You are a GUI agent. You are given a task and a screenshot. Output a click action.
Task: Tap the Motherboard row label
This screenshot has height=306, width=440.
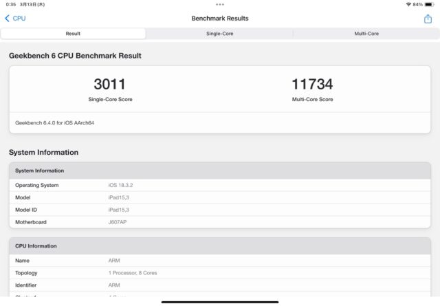tap(31, 222)
